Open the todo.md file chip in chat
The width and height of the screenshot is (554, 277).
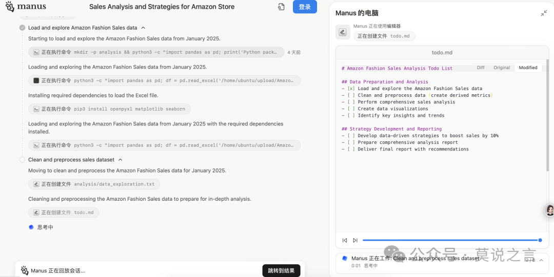point(64,212)
